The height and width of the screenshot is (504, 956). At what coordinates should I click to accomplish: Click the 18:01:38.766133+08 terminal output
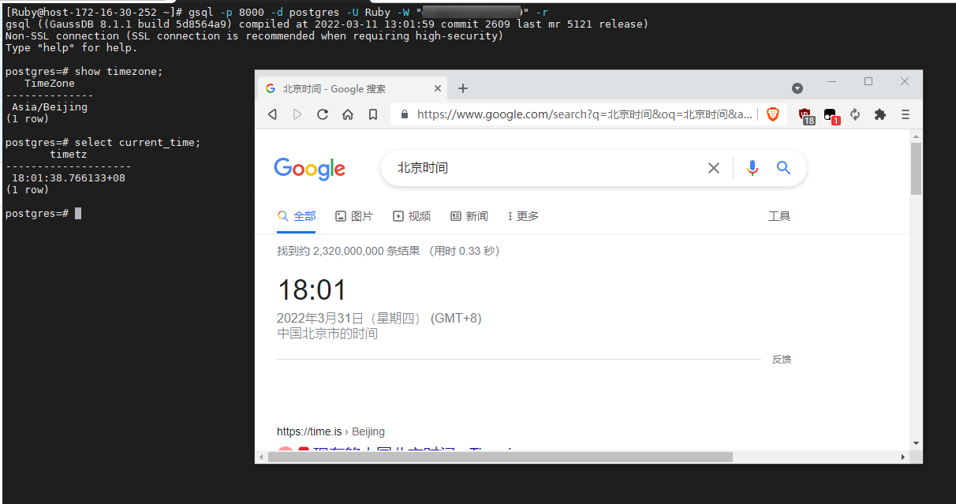[69, 178]
